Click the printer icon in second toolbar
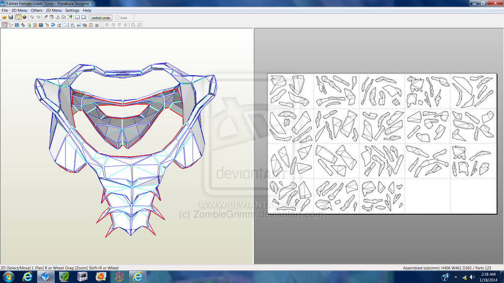This screenshot has width=504, height=283. 97,25
